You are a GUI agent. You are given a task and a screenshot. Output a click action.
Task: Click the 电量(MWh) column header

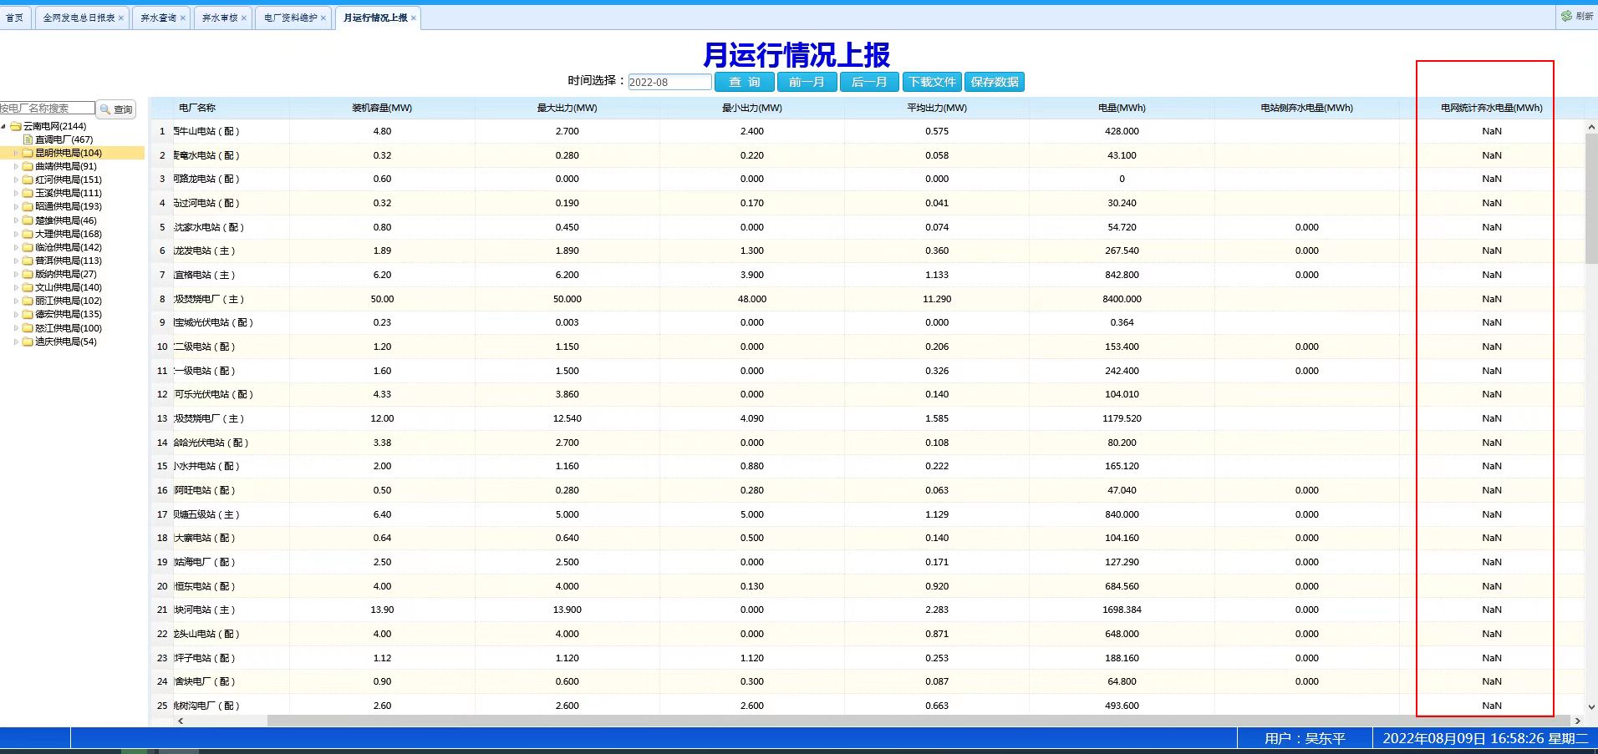(1122, 108)
